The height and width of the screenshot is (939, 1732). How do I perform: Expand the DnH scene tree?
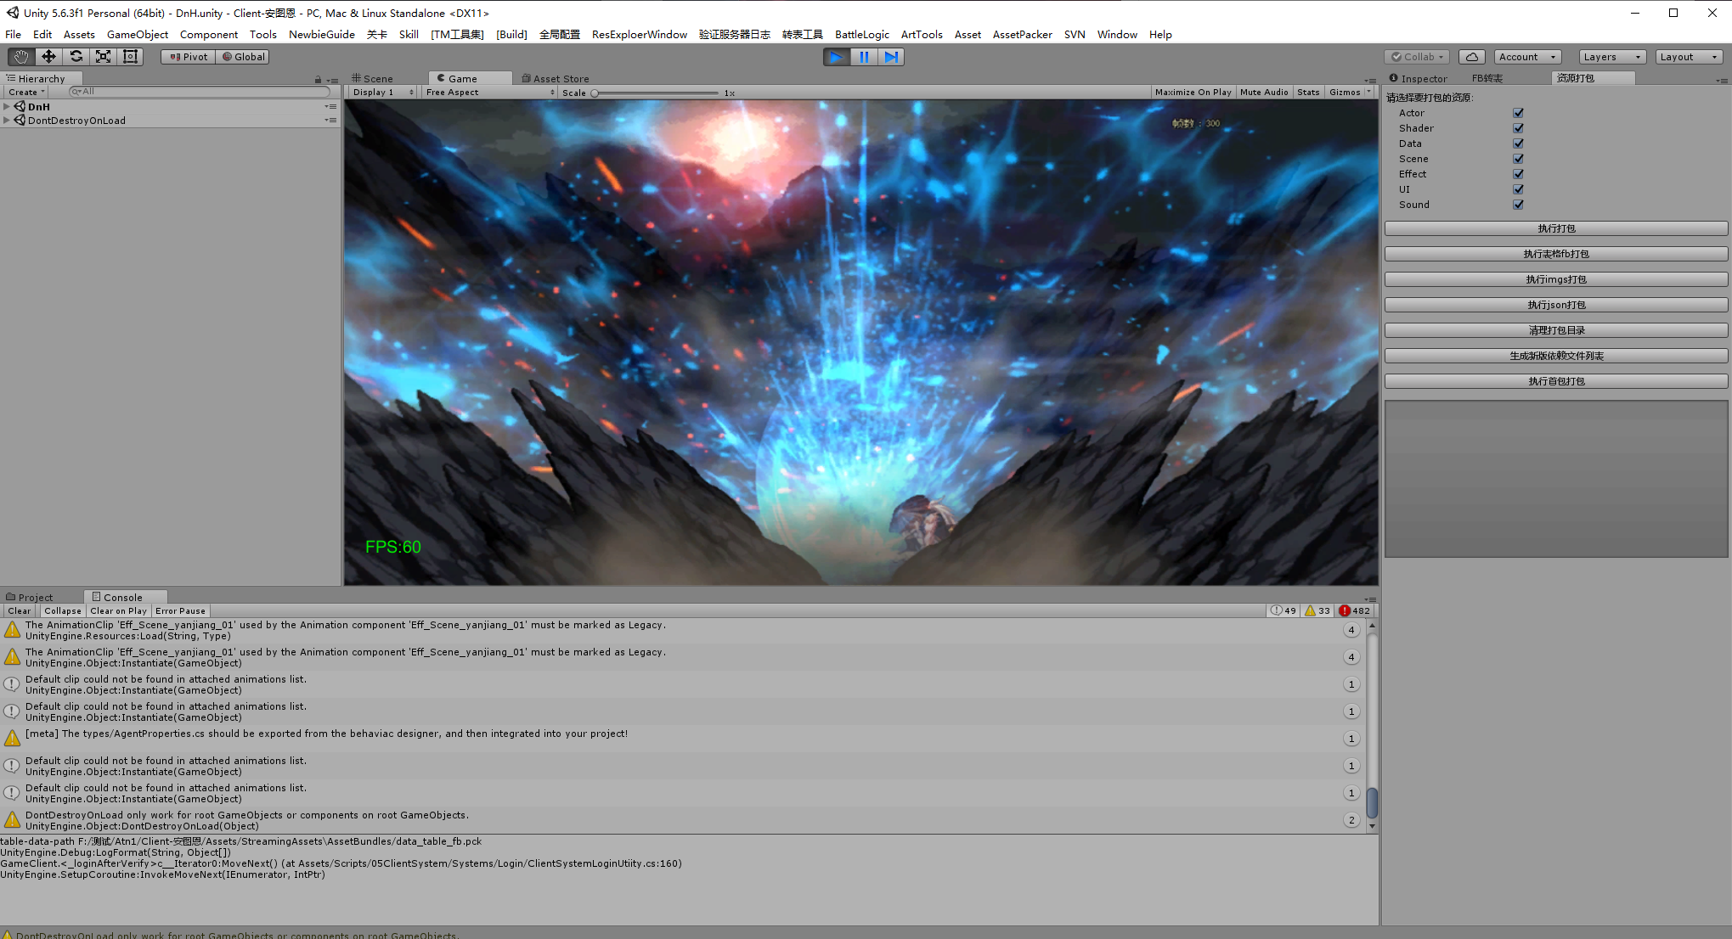(7, 107)
